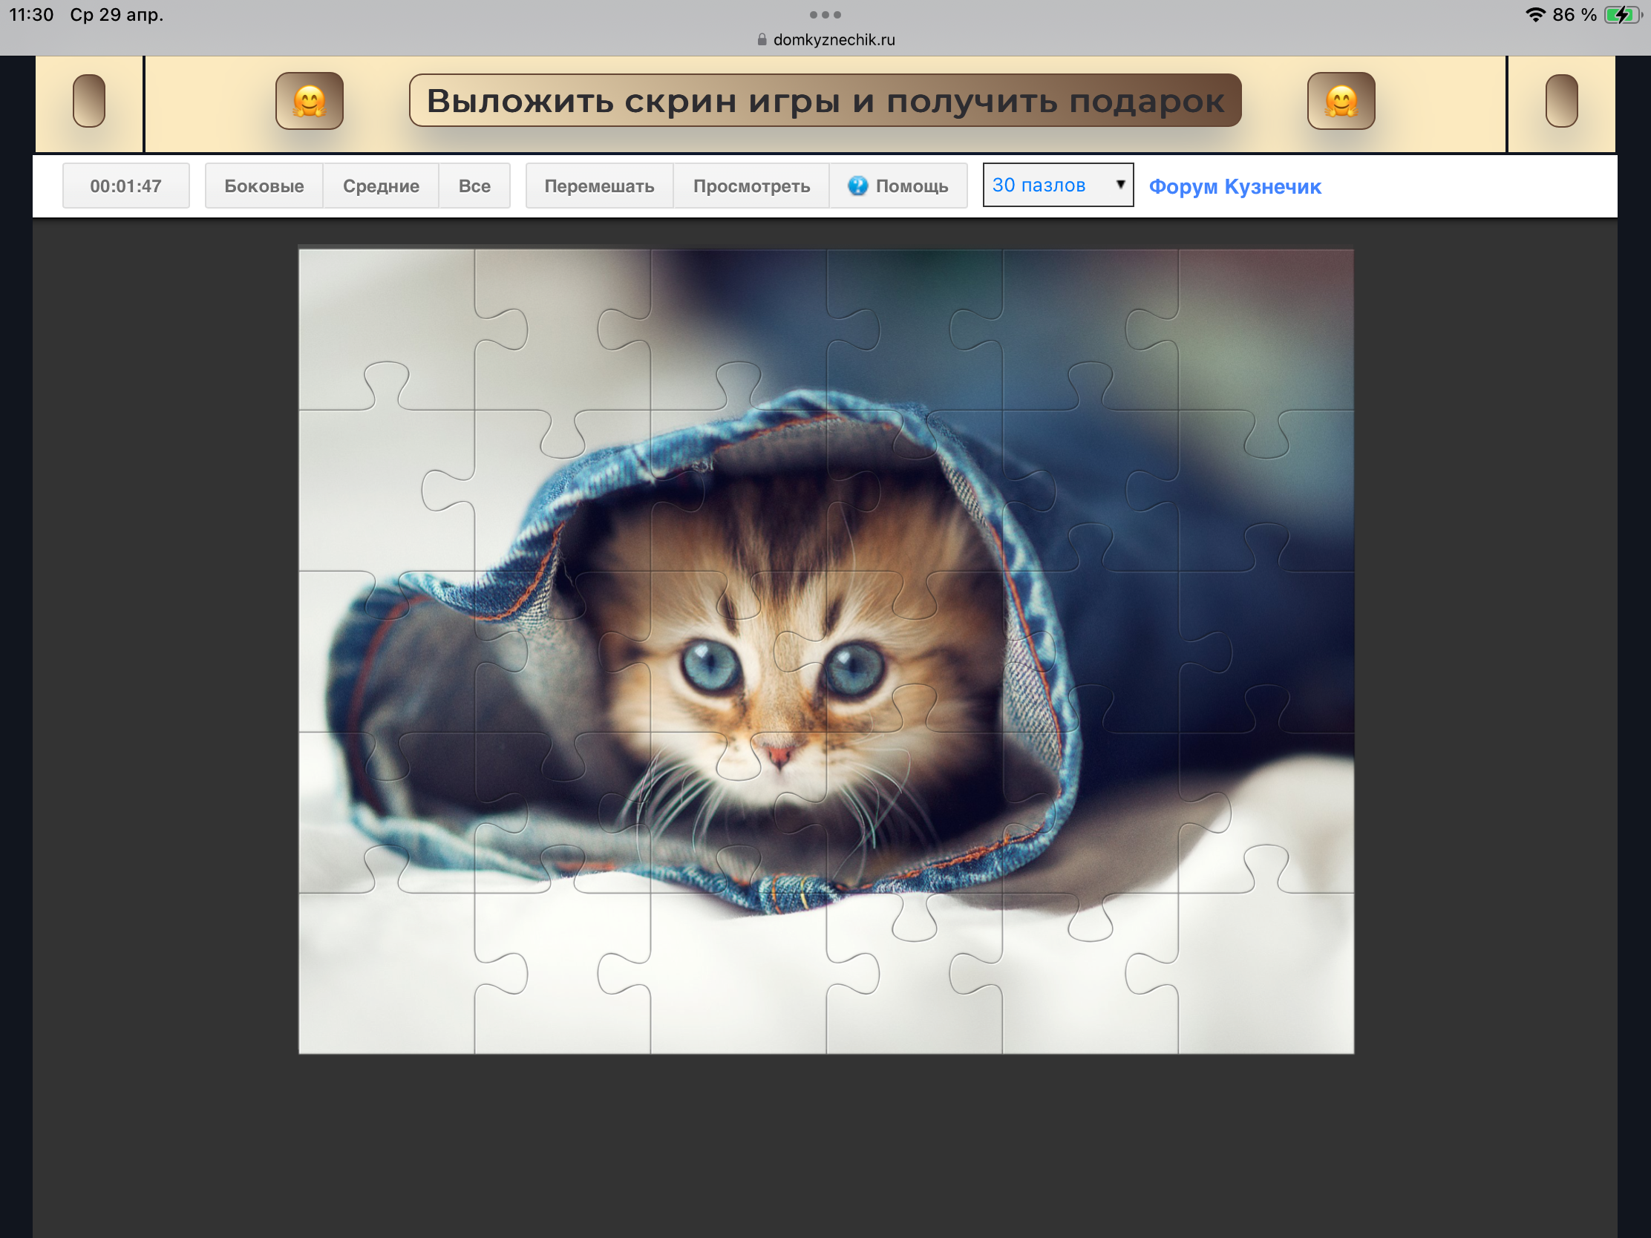
Task: Open the Форум Кузнечик link
Action: point(1235,186)
